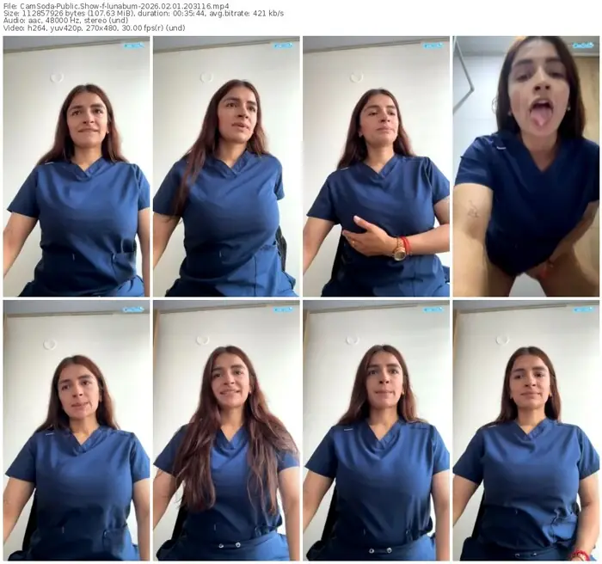Image resolution: width=602 pixels, height=564 pixels.
Task: Select the bottom-row thumbnail with long hair draped forward
Action: click(x=226, y=430)
